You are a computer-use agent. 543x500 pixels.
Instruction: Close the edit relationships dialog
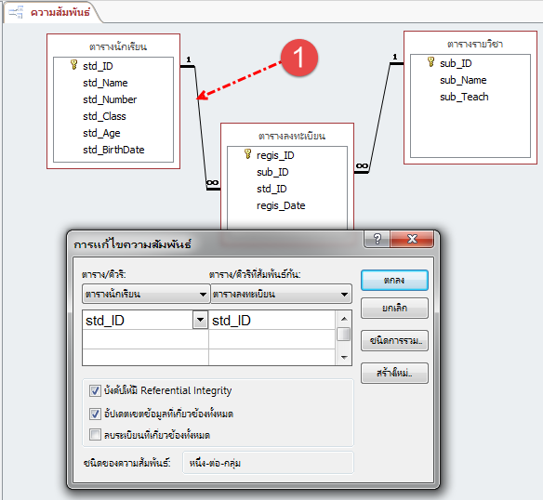coord(412,239)
